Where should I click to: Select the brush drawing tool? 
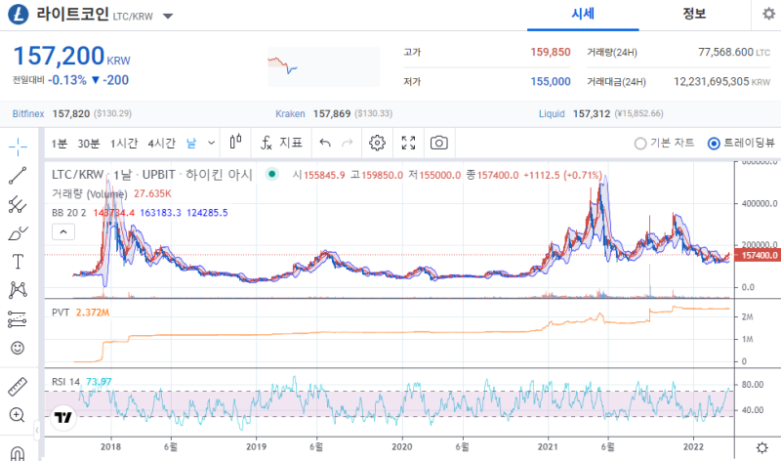18,233
